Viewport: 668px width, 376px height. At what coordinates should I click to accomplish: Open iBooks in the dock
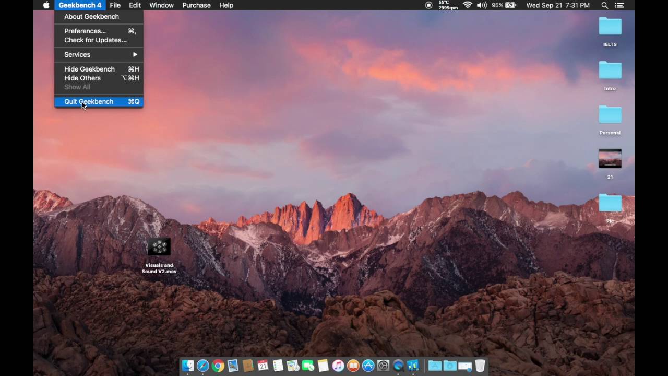click(353, 366)
